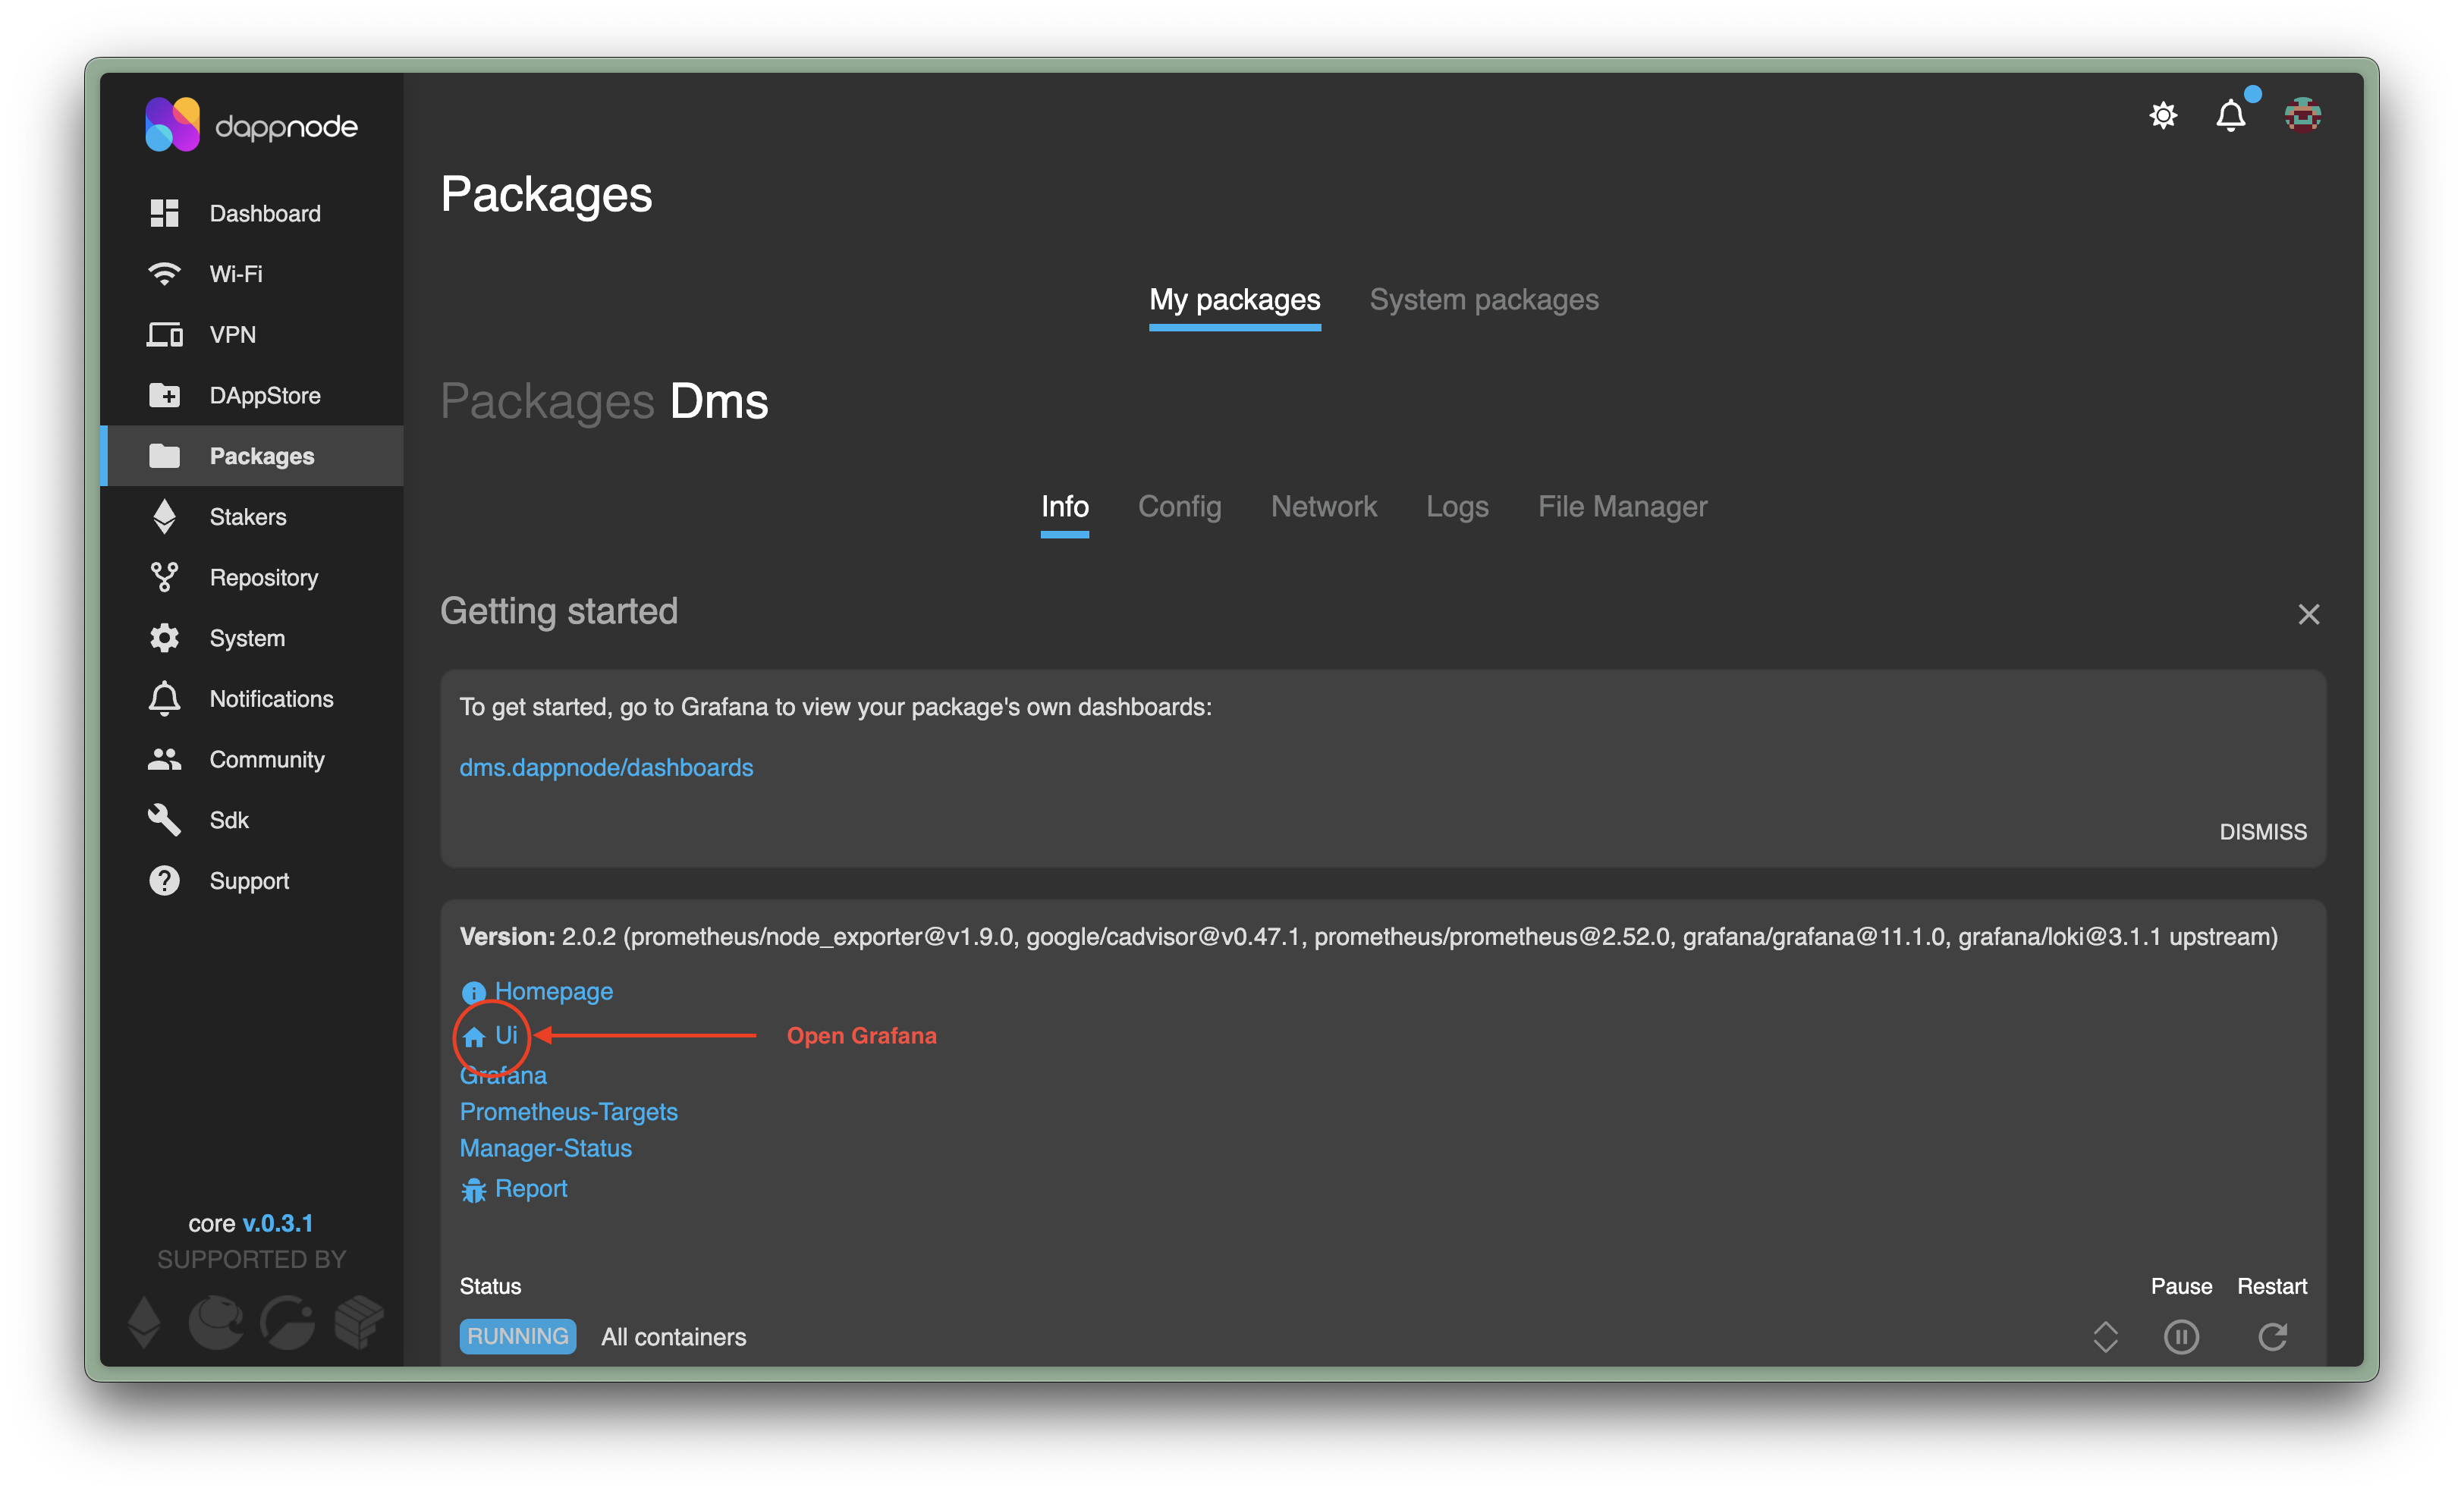Open the Ui link
Viewport: 2464px width, 1494px height.
[x=506, y=1035]
